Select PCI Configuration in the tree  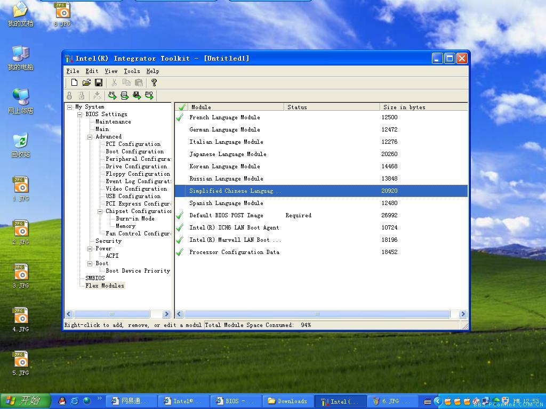133,144
